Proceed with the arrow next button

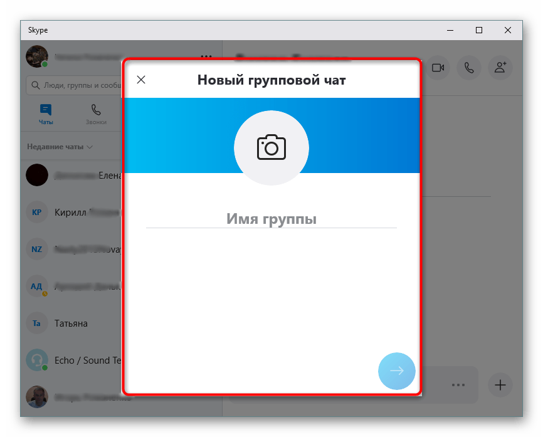click(396, 371)
